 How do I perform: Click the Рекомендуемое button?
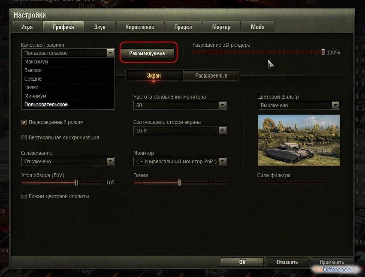[x=147, y=53]
